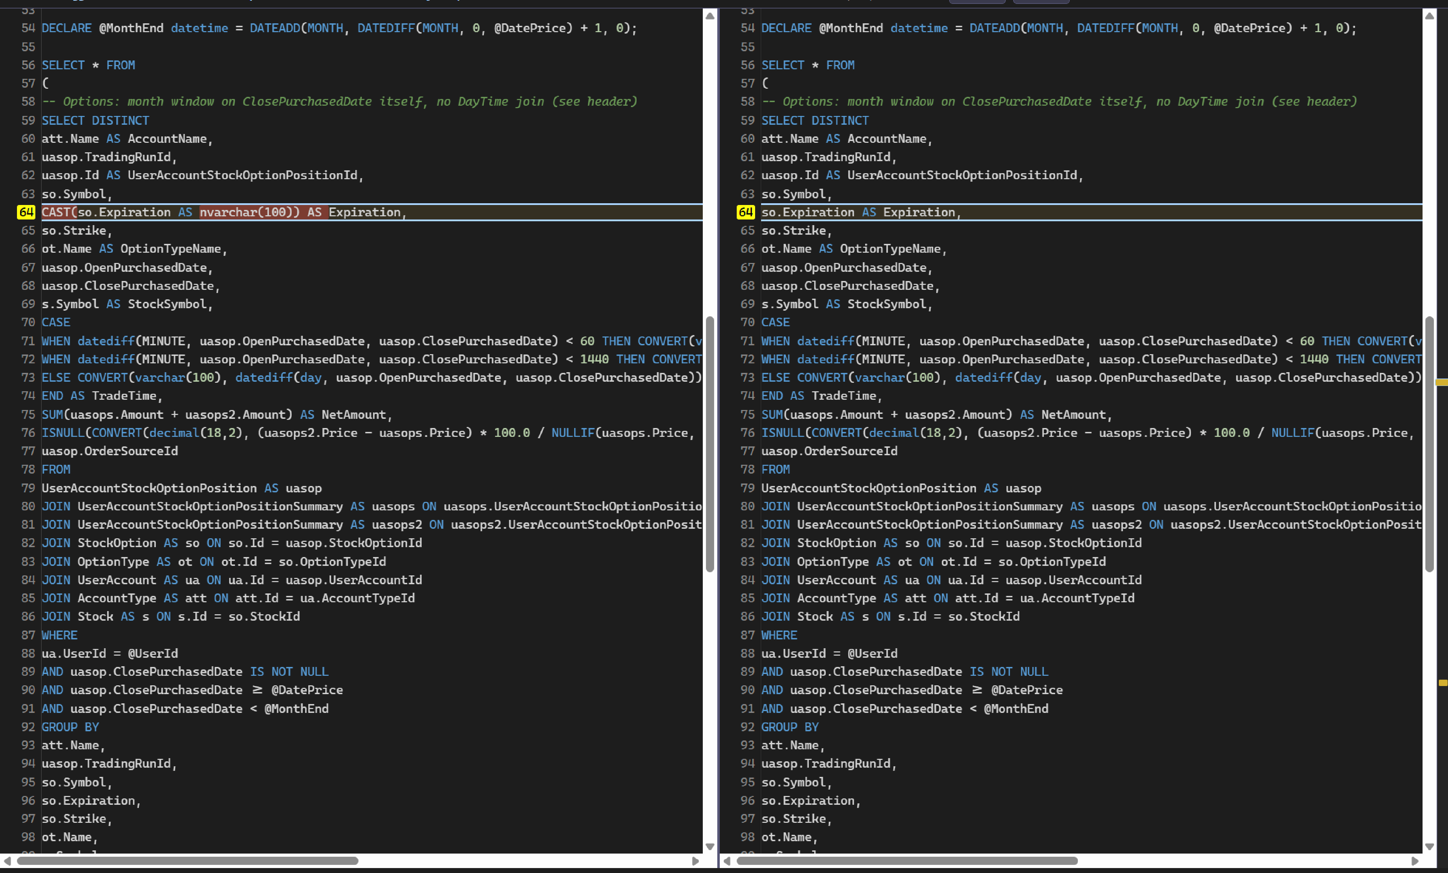Click the left pane's horizontal scroll right arrow
1448x873 pixels.
coord(695,861)
